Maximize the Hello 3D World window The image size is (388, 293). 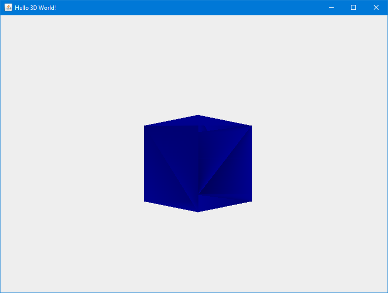coord(353,8)
